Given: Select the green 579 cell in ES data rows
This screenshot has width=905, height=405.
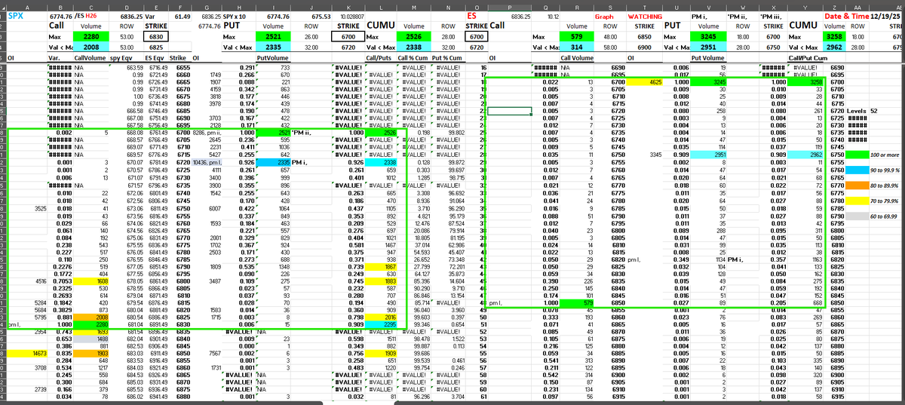Looking at the screenshot, I should pyautogui.click(x=577, y=303).
